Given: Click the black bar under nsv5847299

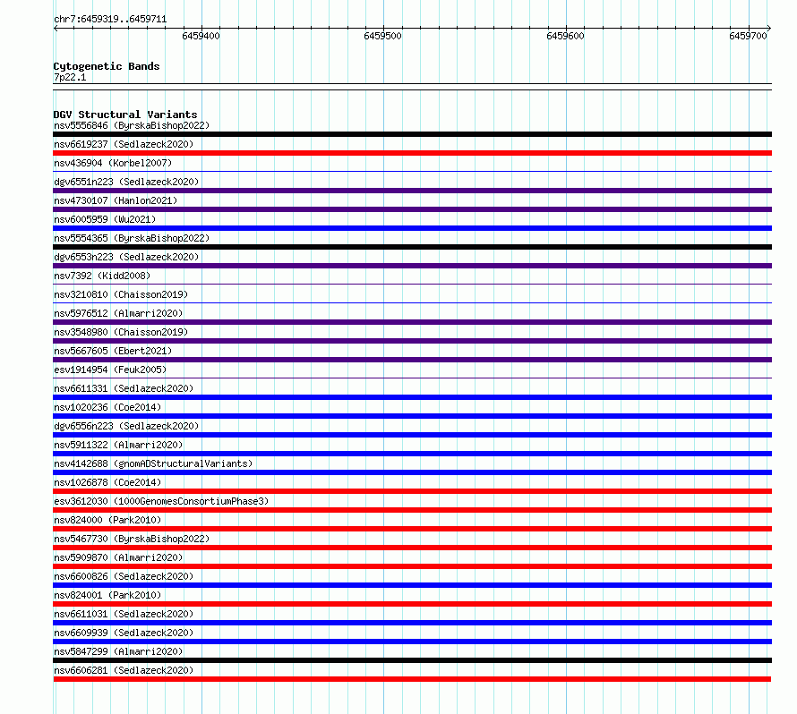Looking at the screenshot, I should pyautogui.click(x=412, y=660).
